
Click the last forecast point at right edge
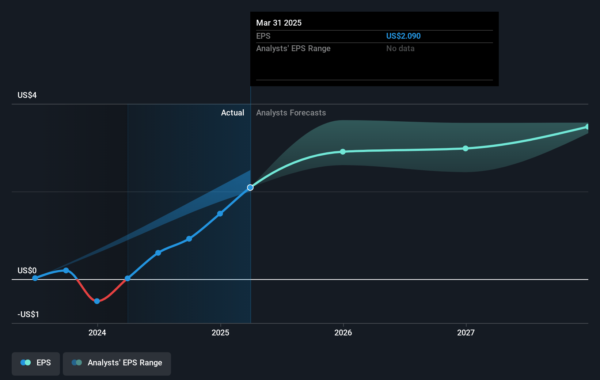click(x=588, y=127)
